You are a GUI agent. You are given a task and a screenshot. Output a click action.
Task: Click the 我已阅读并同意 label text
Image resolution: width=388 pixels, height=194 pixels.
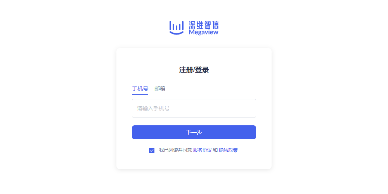pyautogui.click(x=175, y=150)
